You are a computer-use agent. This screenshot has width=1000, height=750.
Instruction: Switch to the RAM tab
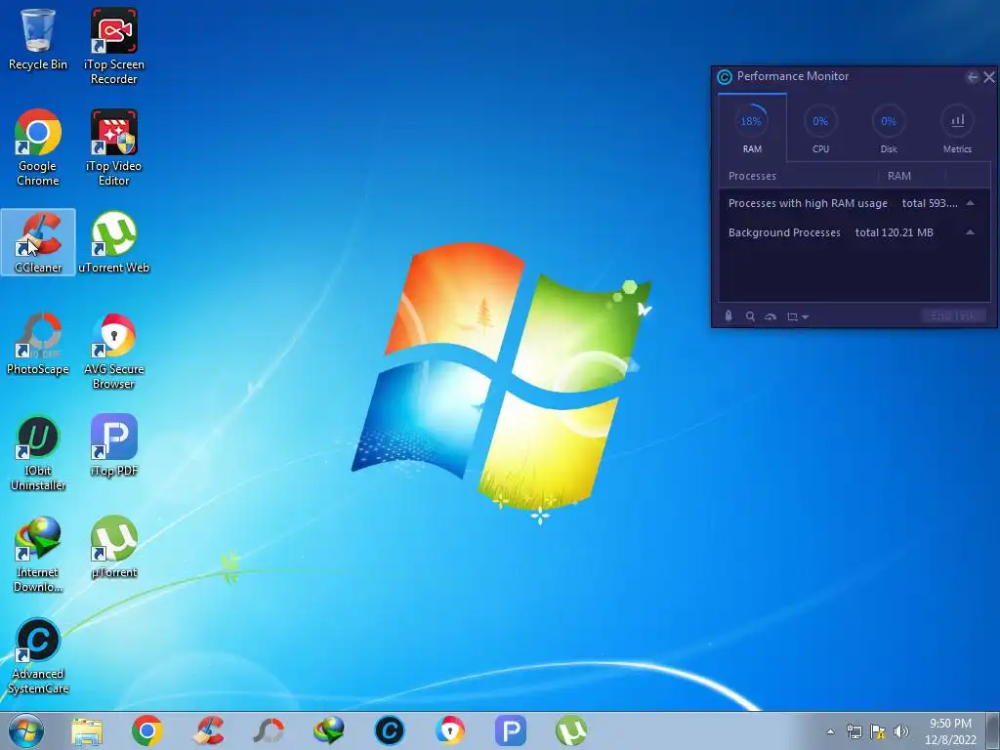(752, 128)
